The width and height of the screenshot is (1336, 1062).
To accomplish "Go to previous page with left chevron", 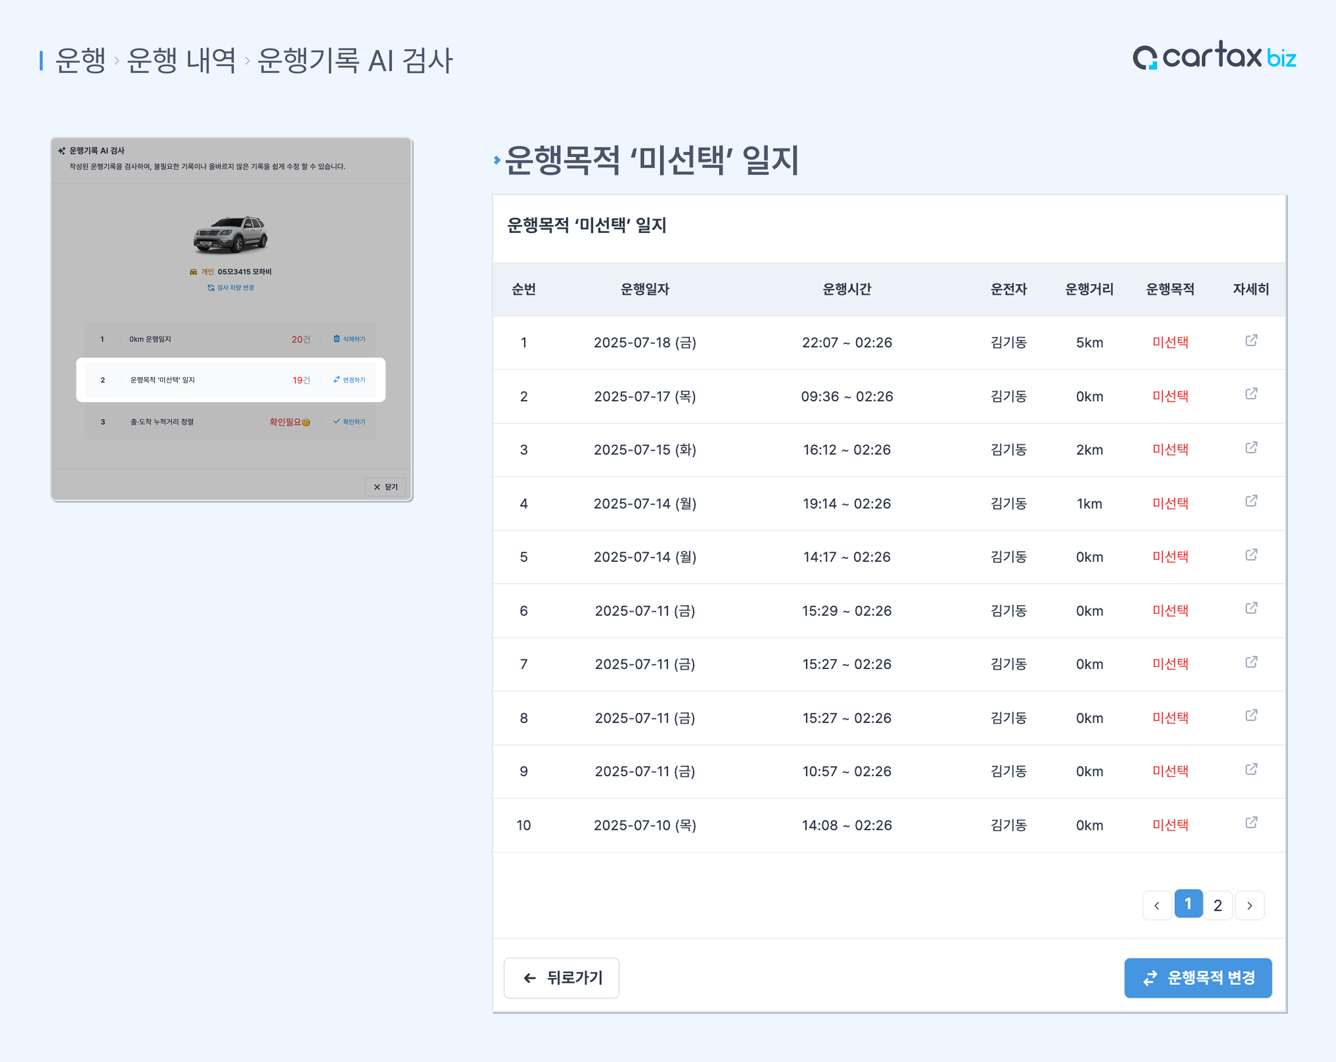I will 1156,905.
